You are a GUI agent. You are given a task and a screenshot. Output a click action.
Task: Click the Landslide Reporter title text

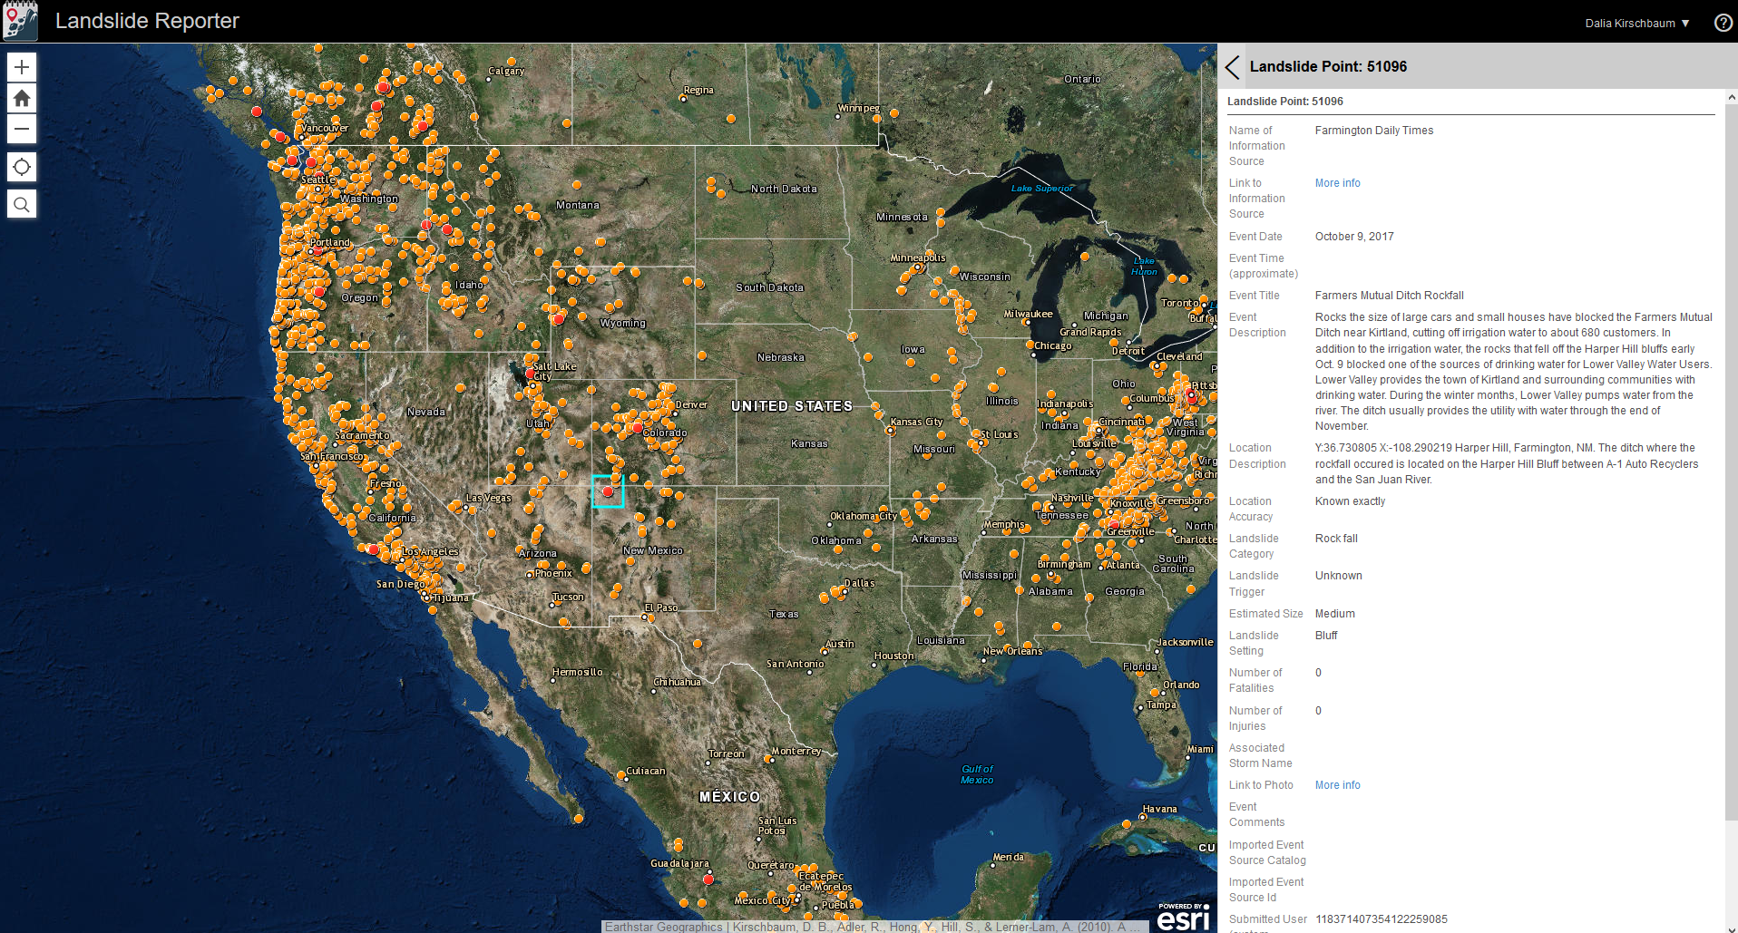(147, 21)
